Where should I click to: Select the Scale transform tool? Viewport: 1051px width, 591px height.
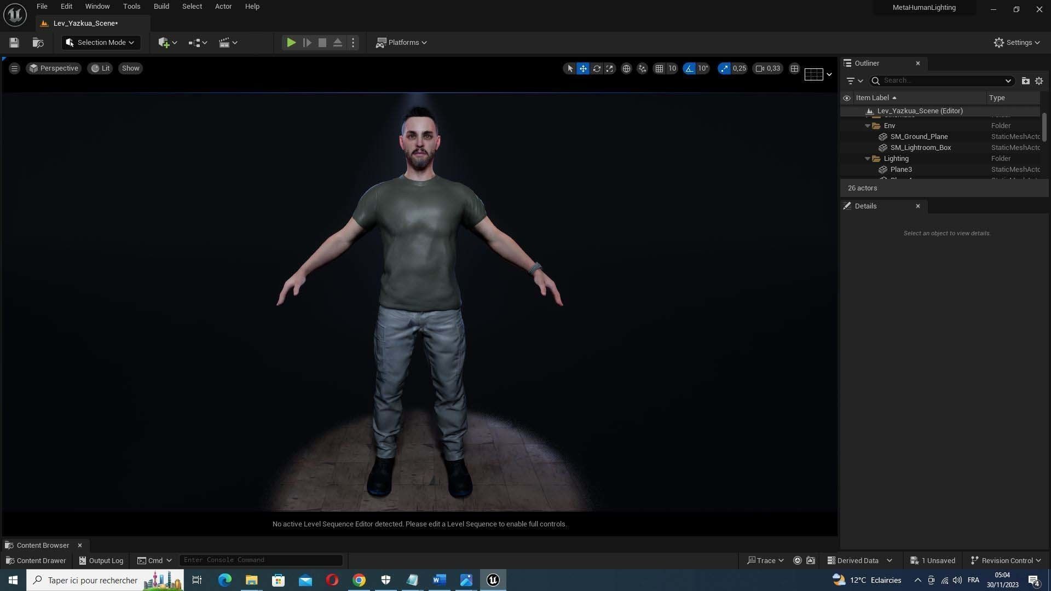pyautogui.click(x=609, y=68)
